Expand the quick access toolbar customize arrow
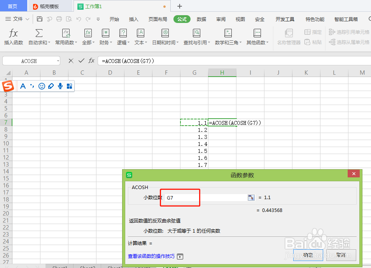 98,19
